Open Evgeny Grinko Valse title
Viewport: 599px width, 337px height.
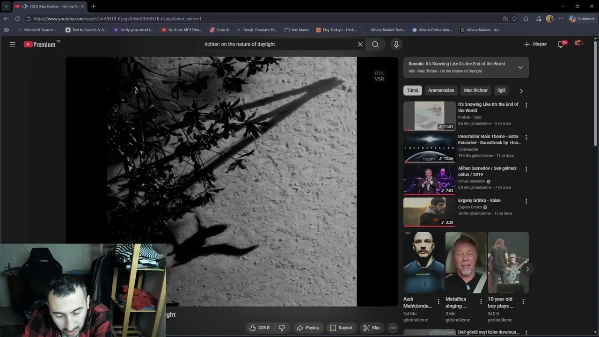[479, 200]
